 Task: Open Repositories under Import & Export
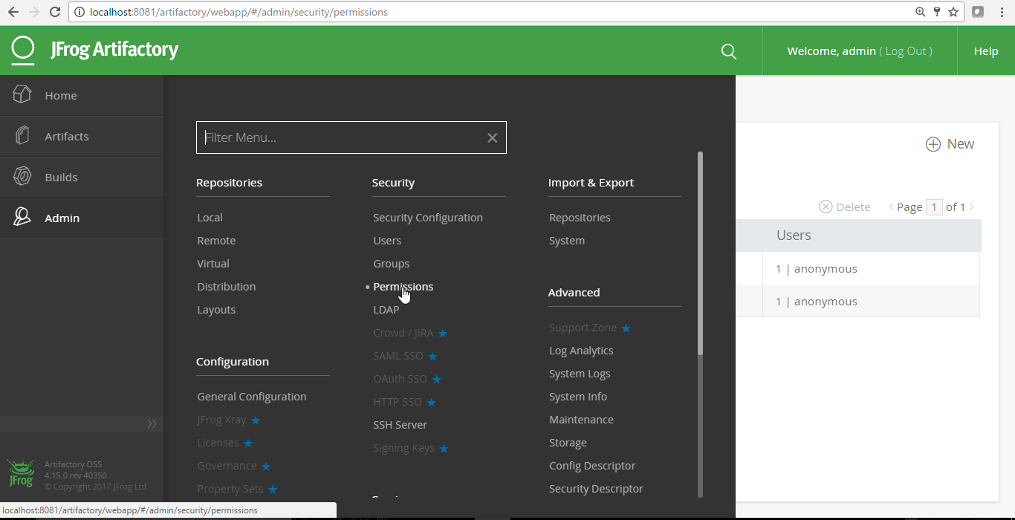[x=580, y=218]
